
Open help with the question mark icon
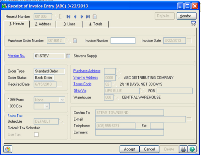click(192, 149)
